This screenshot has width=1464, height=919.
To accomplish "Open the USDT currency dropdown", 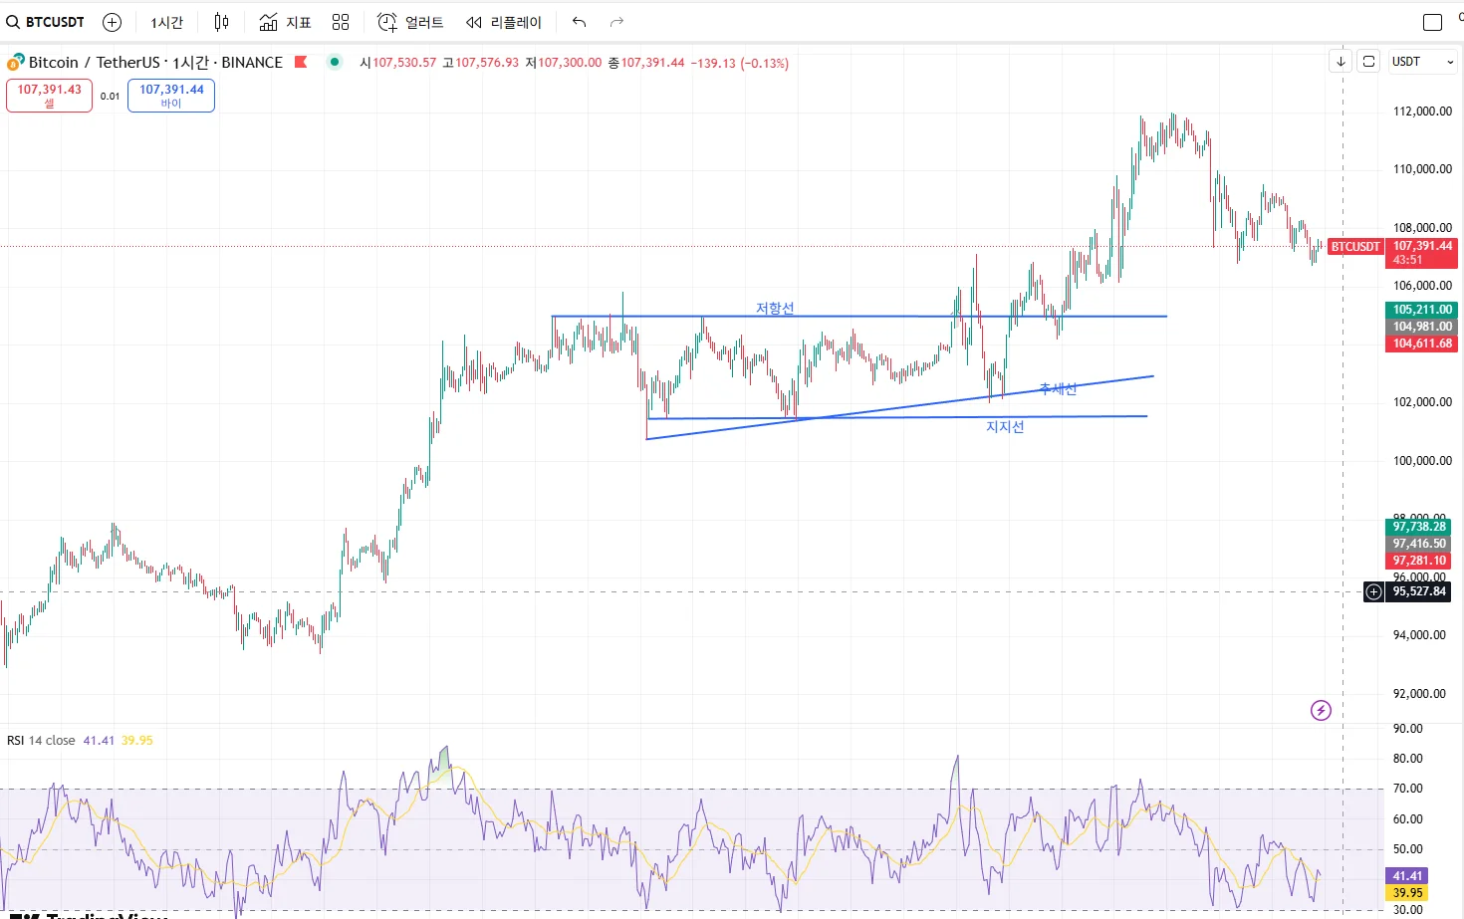I will tap(1422, 62).
